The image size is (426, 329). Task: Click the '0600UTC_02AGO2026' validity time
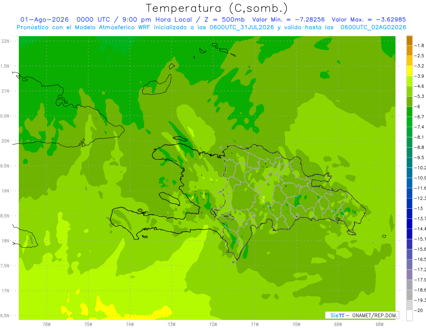click(373, 27)
